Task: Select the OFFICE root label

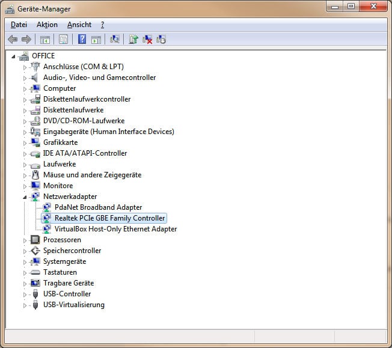Action: pyautogui.click(x=43, y=56)
